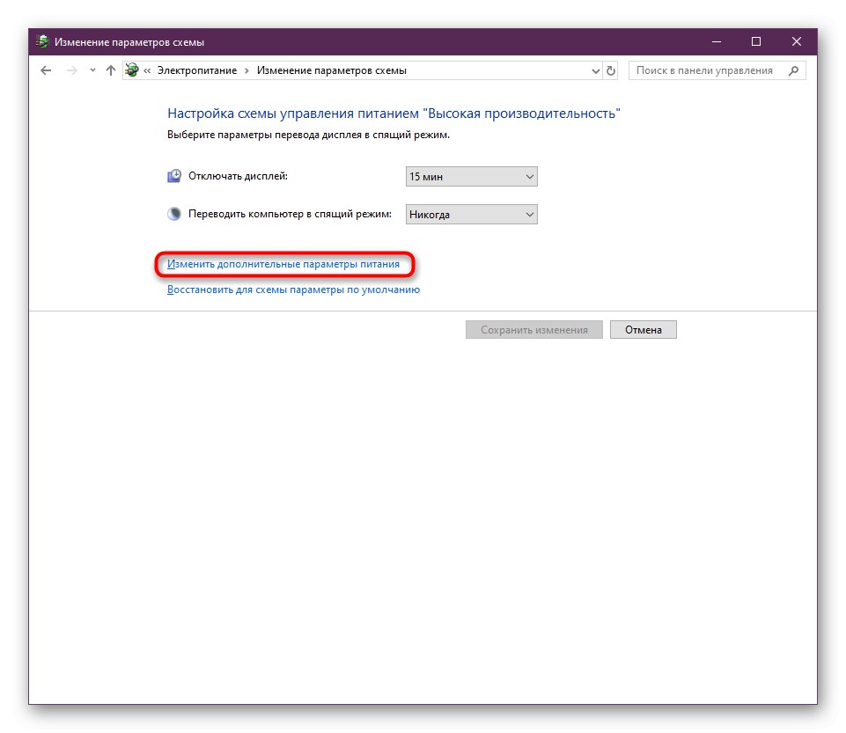Click the breadcrumb separator arrow after «Электропитание»
The width and height of the screenshot is (846, 733).
click(x=246, y=70)
